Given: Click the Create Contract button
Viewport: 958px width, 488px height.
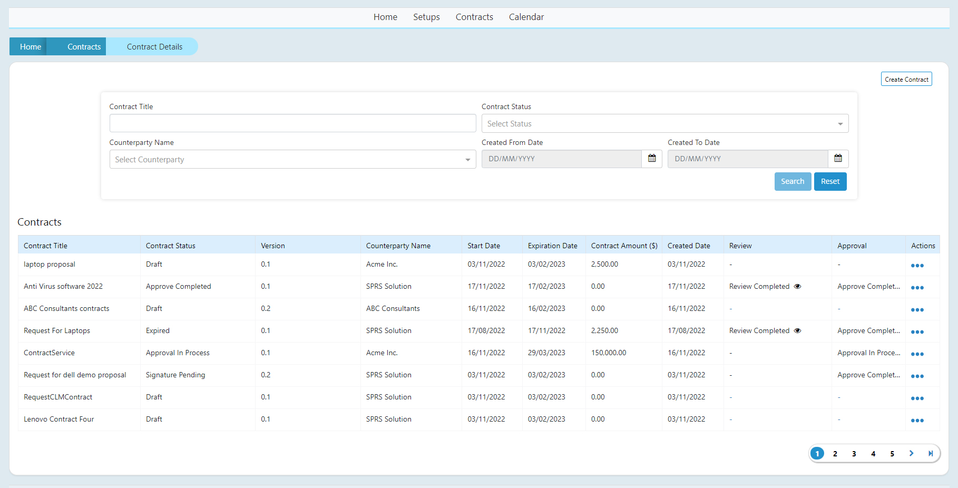Looking at the screenshot, I should click(906, 79).
